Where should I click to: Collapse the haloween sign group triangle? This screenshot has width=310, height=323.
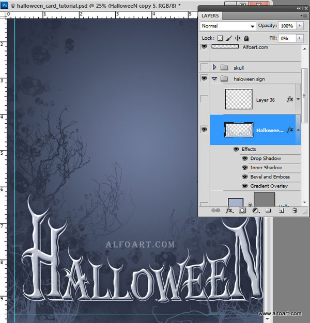(x=214, y=79)
